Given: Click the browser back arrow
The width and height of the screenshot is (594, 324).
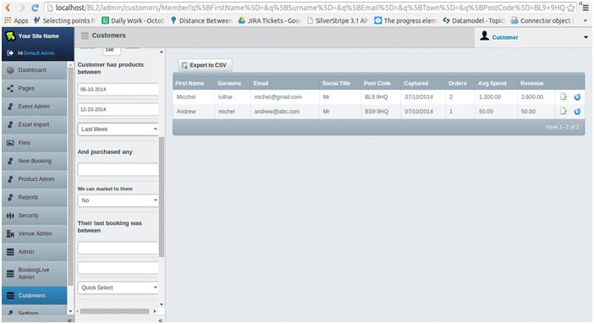Looking at the screenshot, I should click(8, 8).
